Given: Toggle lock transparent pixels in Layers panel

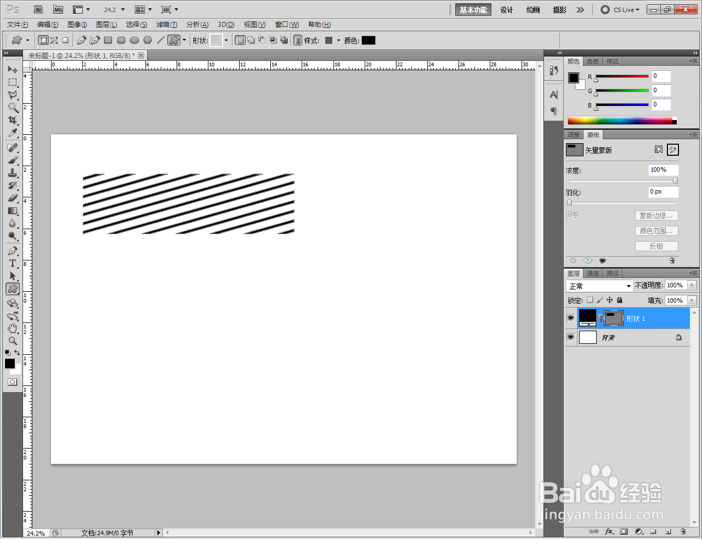Looking at the screenshot, I should coord(590,300).
